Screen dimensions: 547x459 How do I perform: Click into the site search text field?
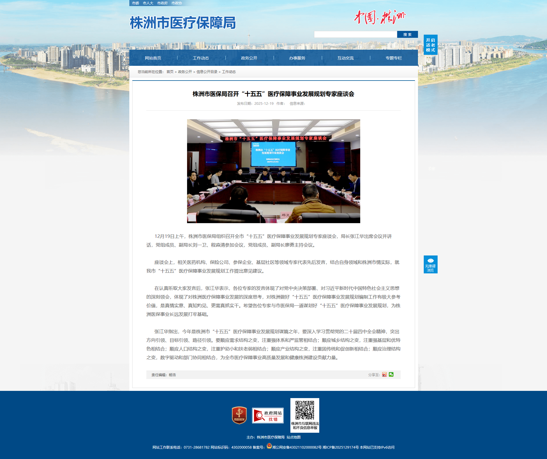click(x=355, y=35)
